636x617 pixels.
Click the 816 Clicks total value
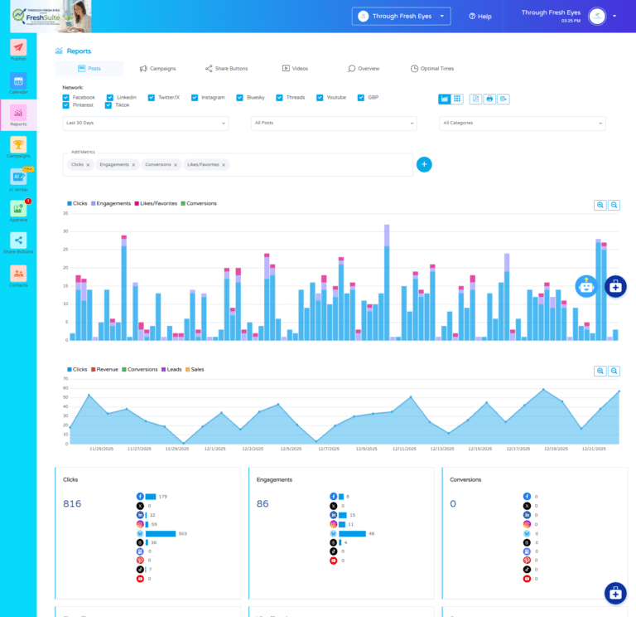(x=72, y=503)
